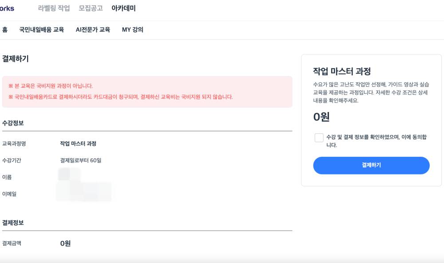Screen dimensions: 444x263
Task: Open the 모집공고 menu item
Action: point(90,8)
